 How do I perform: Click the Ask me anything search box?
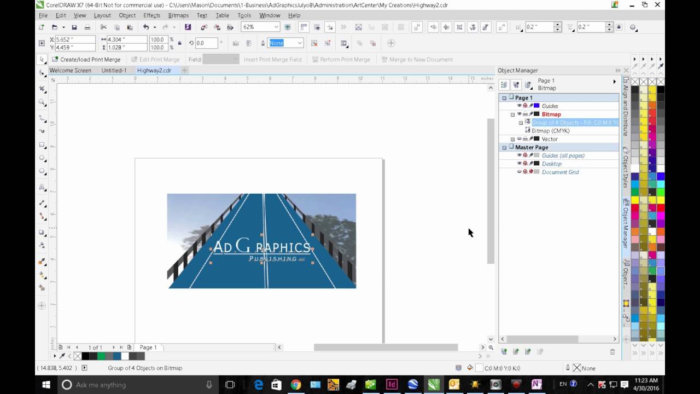coord(136,385)
